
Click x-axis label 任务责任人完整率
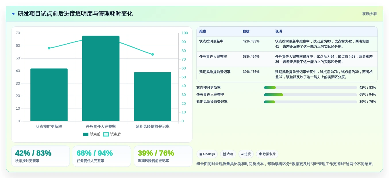pos(101,127)
